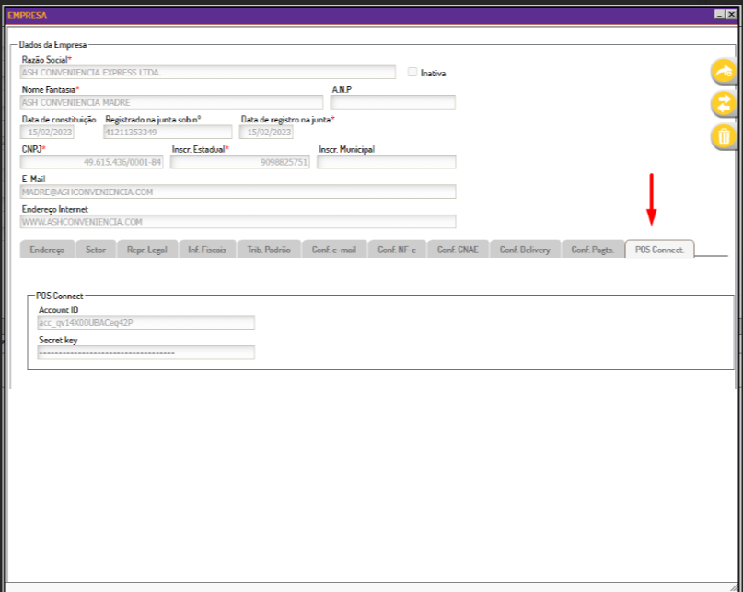The height and width of the screenshot is (592, 743).
Task: Click the Endereço Internet field
Action: tap(238, 222)
